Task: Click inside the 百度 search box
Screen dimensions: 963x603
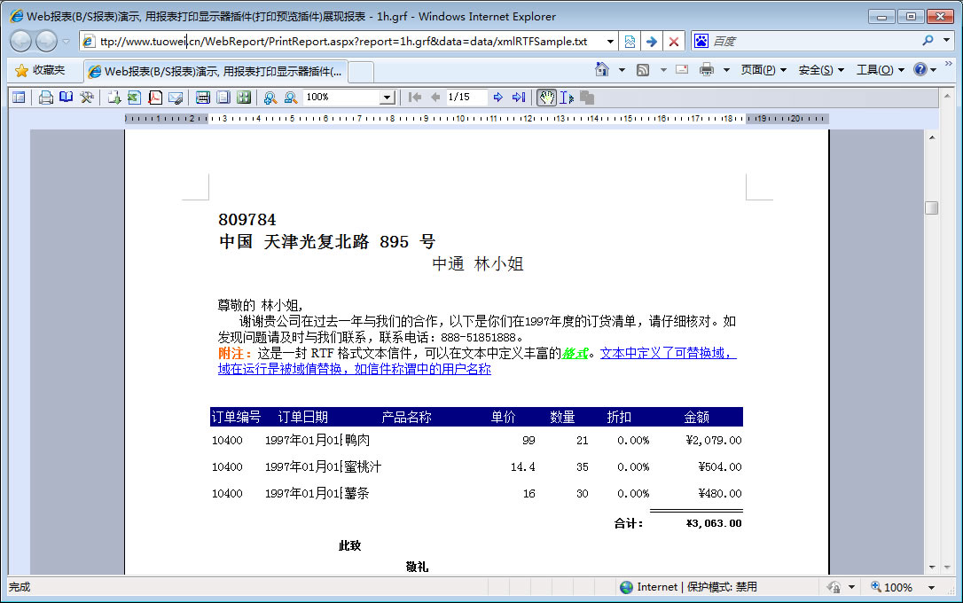Action: (811, 42)
